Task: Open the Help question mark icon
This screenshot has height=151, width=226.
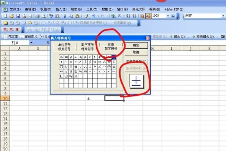Action: tap(173, 16)
